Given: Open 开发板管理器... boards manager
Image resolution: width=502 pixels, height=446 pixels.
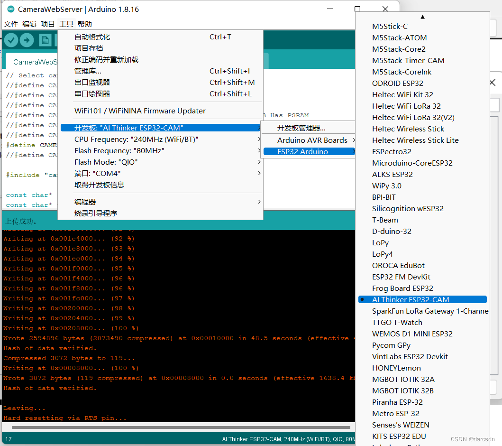Looking at the screenshot, I should (x=309, y=128).
